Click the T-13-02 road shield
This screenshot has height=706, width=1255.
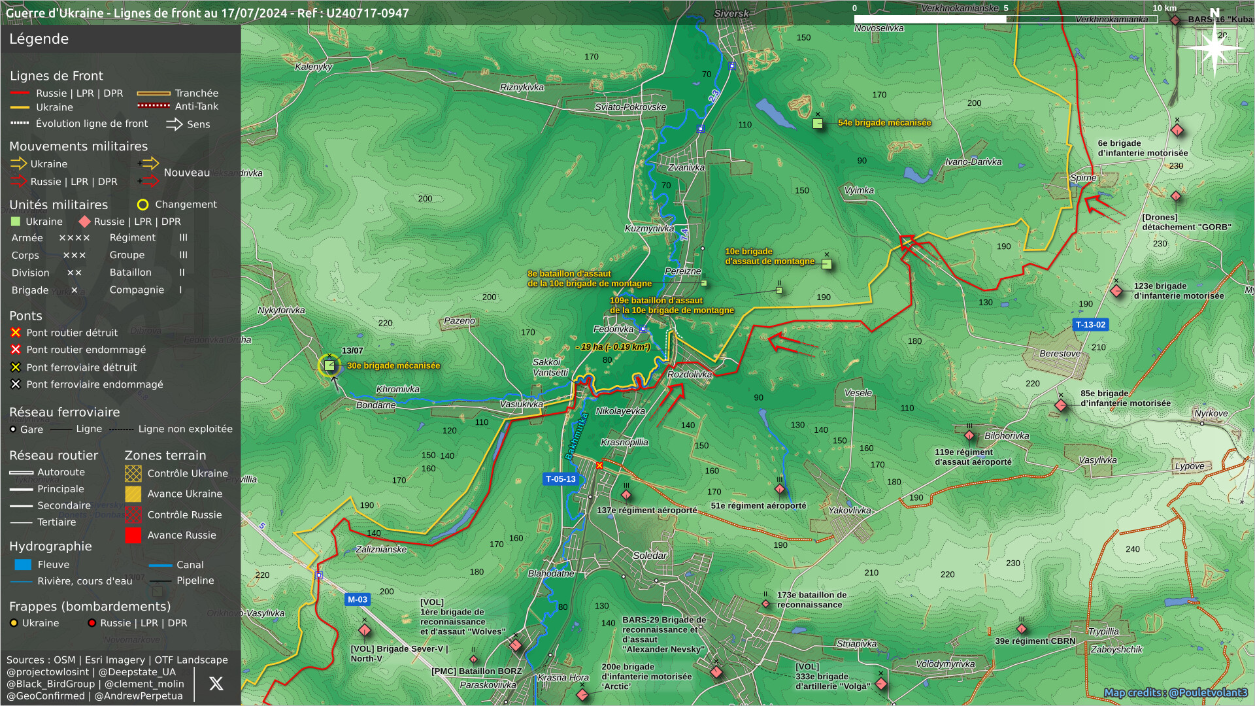tap(1091, 325)
